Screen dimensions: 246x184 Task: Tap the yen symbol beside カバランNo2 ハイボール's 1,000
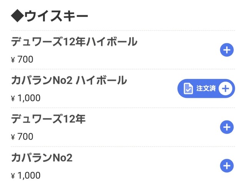[x=13, y=99]
